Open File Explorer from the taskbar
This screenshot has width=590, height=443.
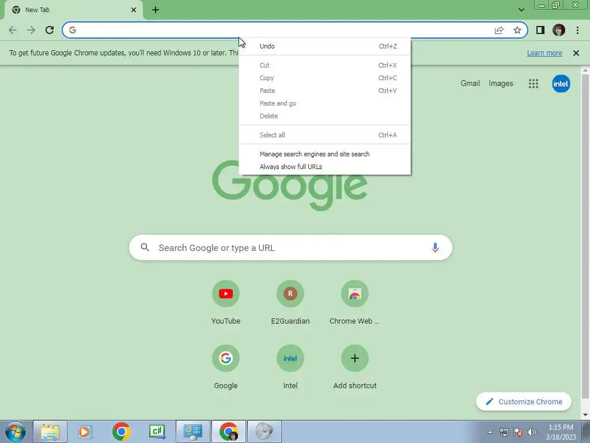pyautogui.click(x=50, y=431)
